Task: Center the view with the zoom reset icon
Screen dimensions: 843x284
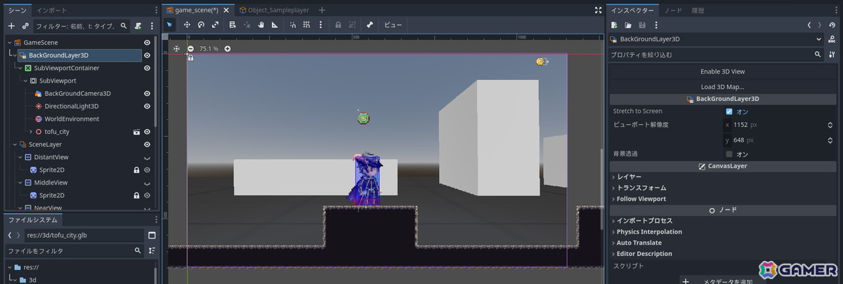Action: [176, 48]
